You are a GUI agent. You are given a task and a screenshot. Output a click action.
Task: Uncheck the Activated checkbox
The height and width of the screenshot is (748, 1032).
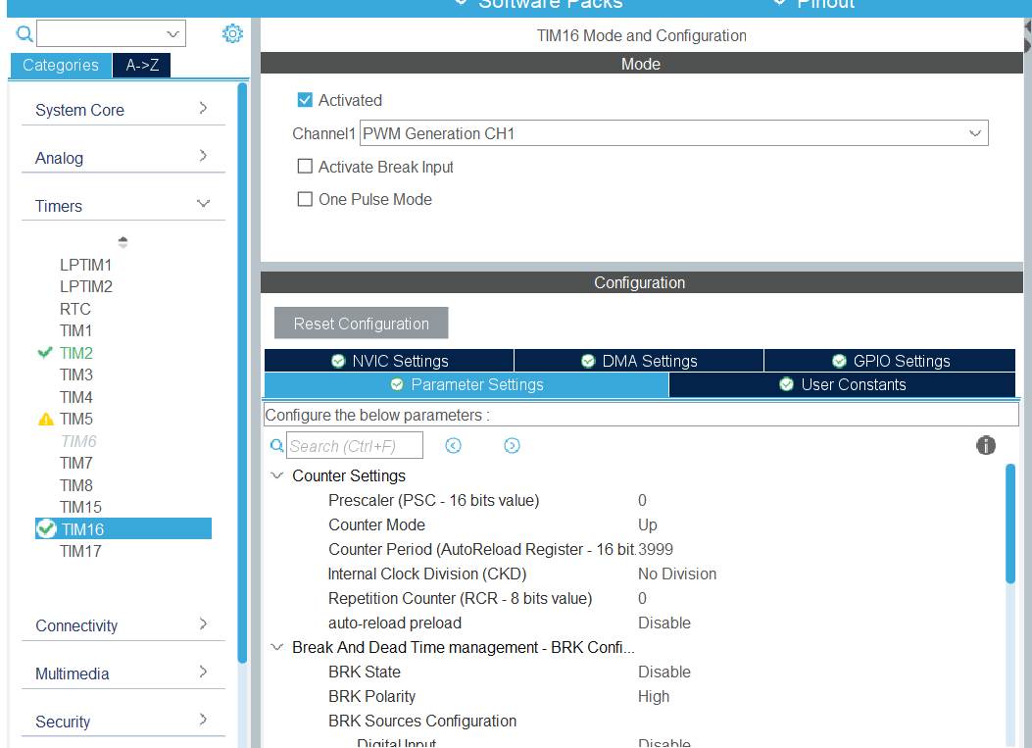pyautogui.click(x=305, y=100)
